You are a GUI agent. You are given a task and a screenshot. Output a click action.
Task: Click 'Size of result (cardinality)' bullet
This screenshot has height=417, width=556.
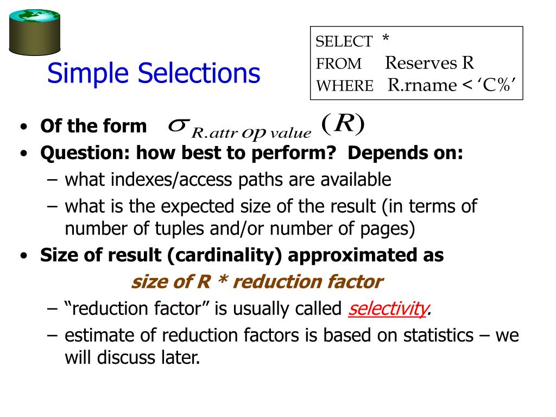click(242, 255)
